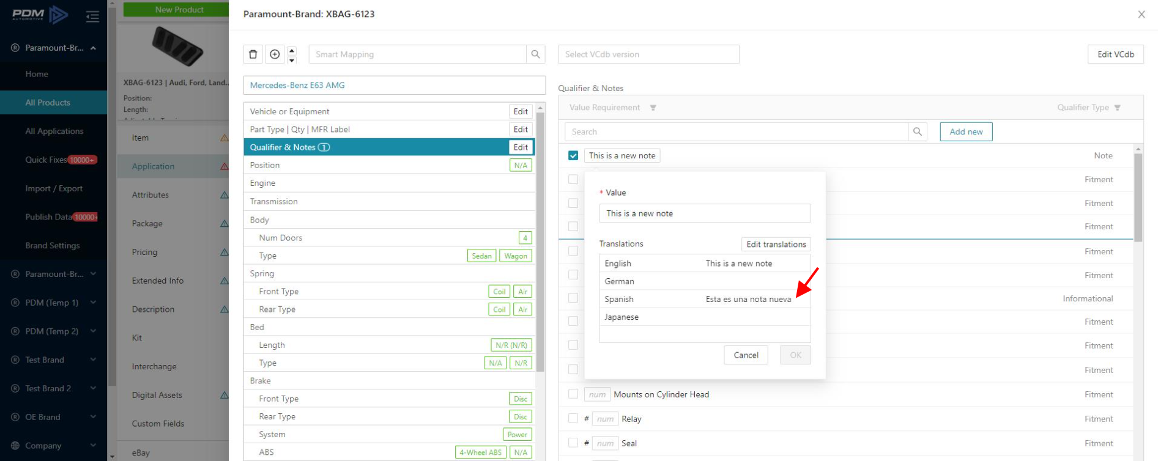Click the Edit translations button
Viewport: 1158px width, 461px height.
776,244
